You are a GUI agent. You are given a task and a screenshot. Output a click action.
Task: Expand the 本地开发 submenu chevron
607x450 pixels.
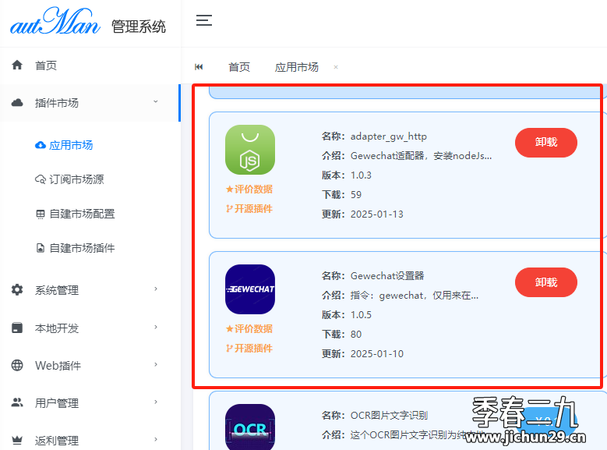(156, 327)
